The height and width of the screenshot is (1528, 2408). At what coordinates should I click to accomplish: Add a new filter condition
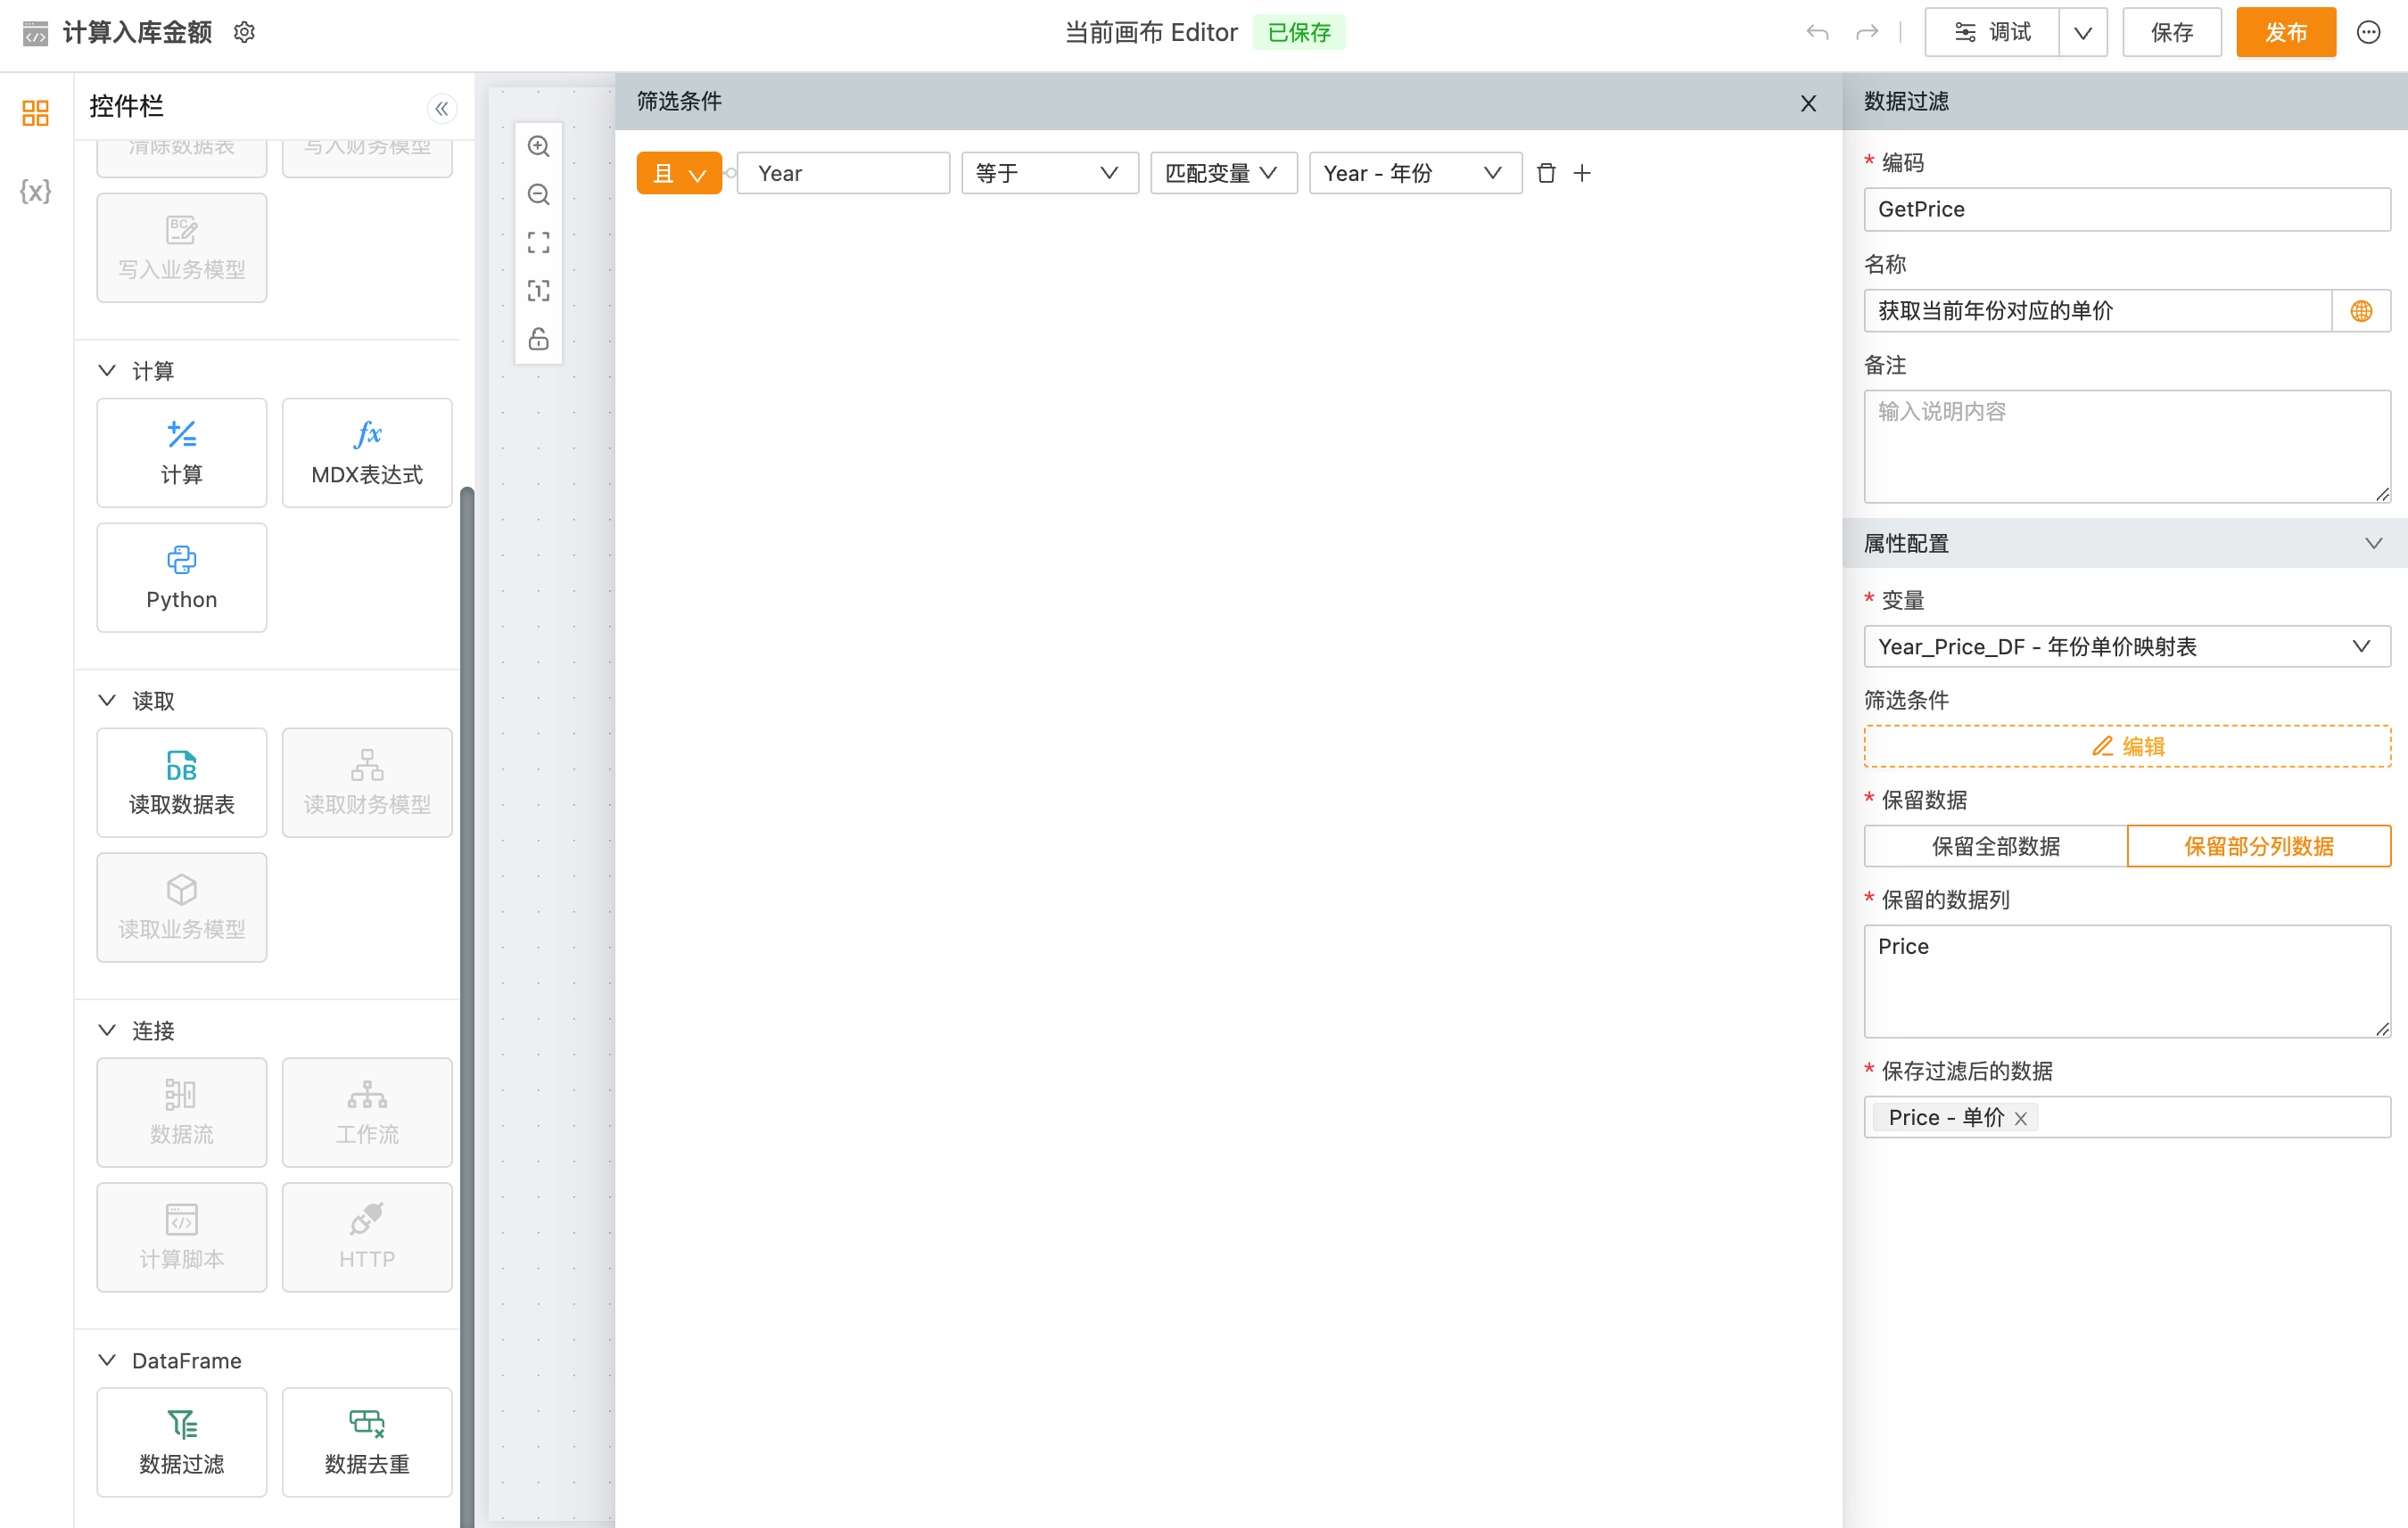point(1582,173)
